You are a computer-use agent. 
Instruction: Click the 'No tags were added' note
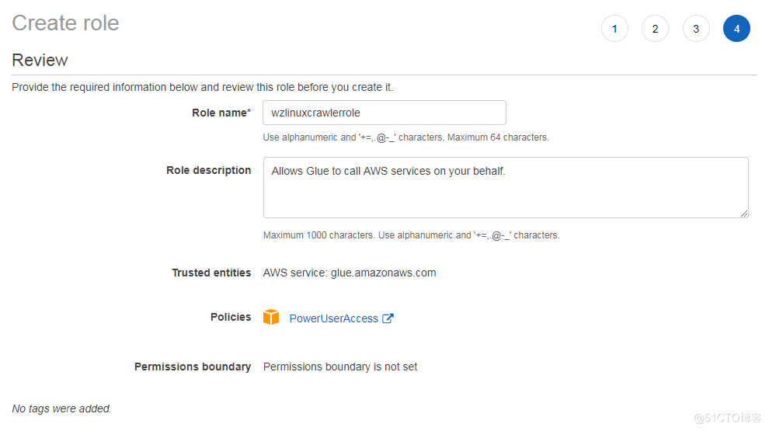62,408
